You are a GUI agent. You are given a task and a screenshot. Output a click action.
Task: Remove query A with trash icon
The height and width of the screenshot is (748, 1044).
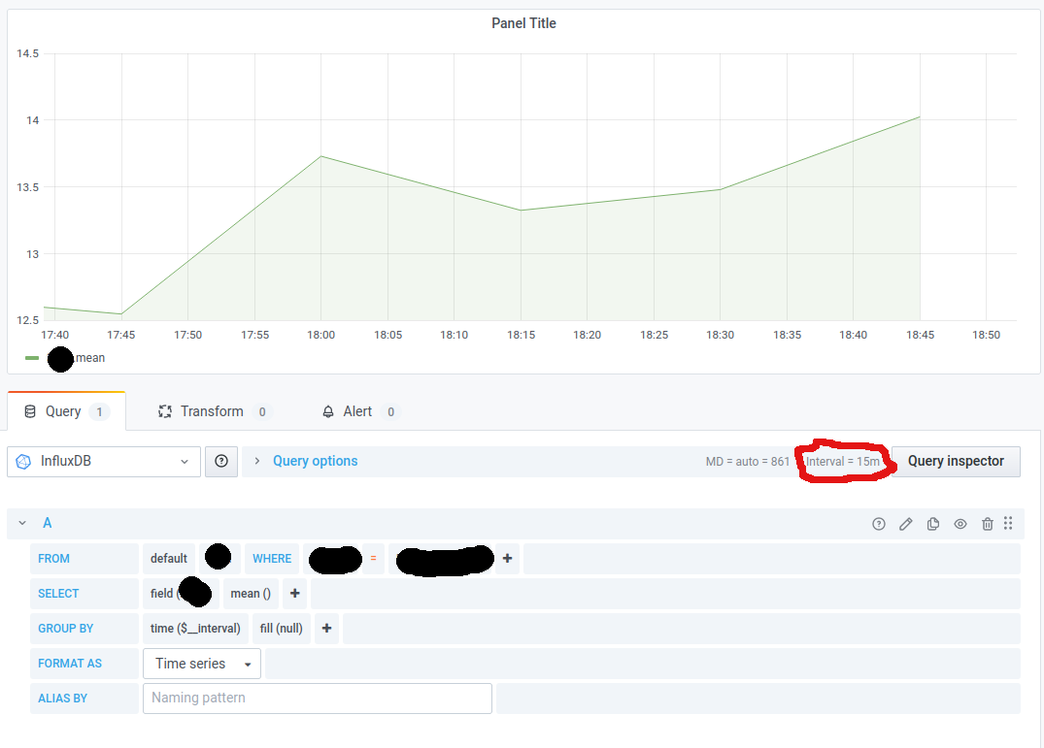point(988,523)
